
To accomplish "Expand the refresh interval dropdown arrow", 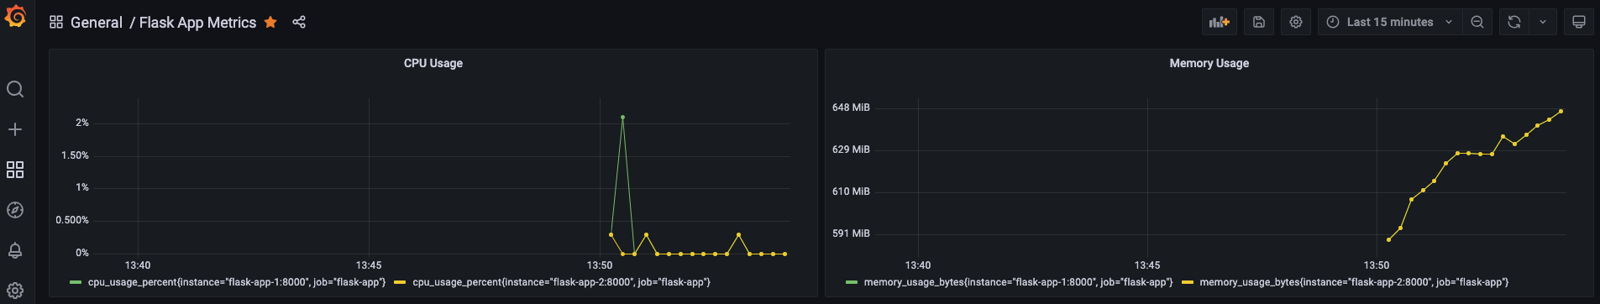I will point(1543,22).
